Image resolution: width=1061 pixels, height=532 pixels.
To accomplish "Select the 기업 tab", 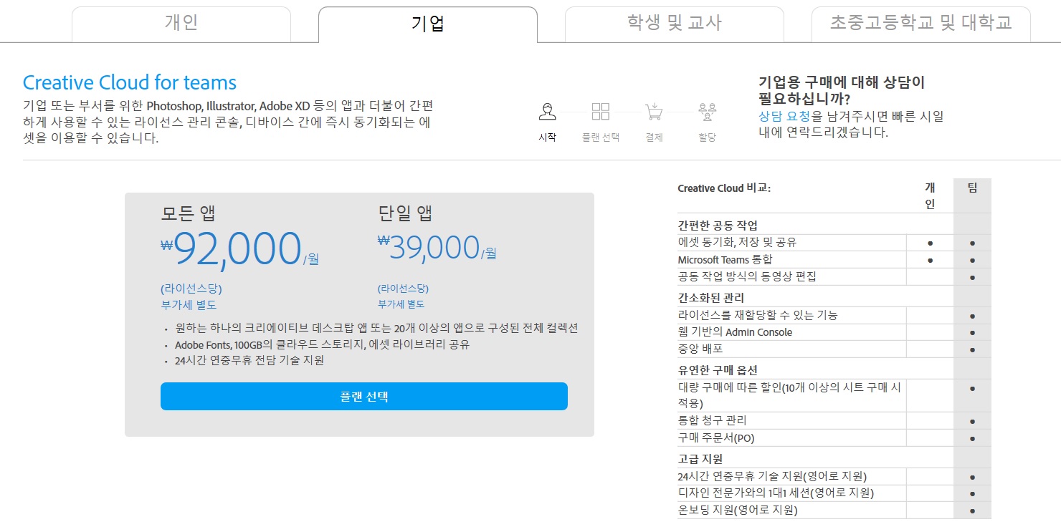I will pyautogui.click(x=428, y=24).
